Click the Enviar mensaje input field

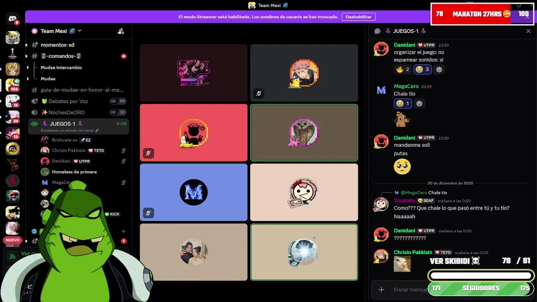411,289
